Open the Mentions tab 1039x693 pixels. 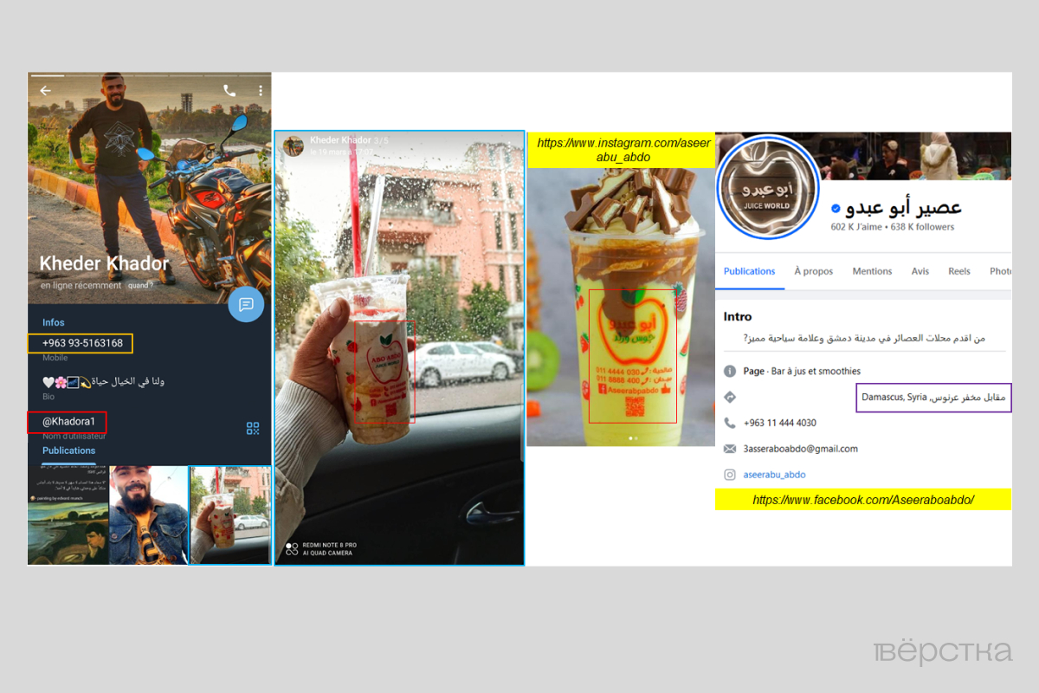[872, 271]
